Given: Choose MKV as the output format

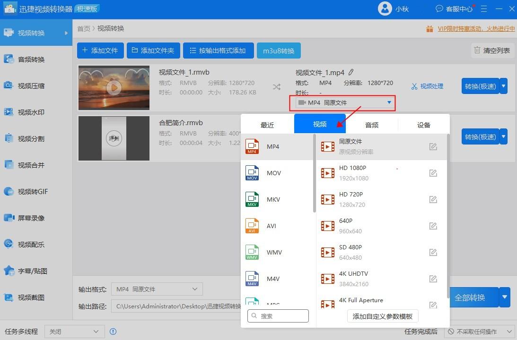Looking at the screenshot, I should (x=273, y=199).
